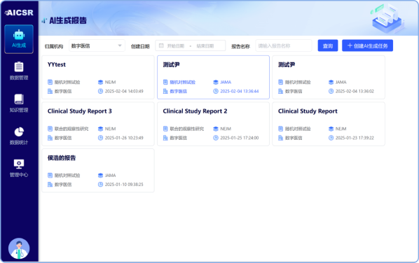Select the 结束日期 end date field

(x=205, y=46)
